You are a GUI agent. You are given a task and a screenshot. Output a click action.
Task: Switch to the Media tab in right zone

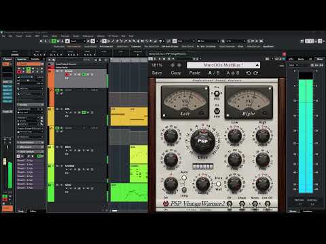pos(301,59)
